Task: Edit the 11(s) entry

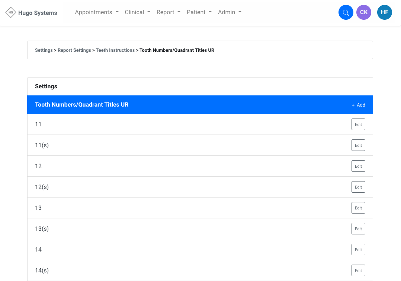Action: [358, 145]
